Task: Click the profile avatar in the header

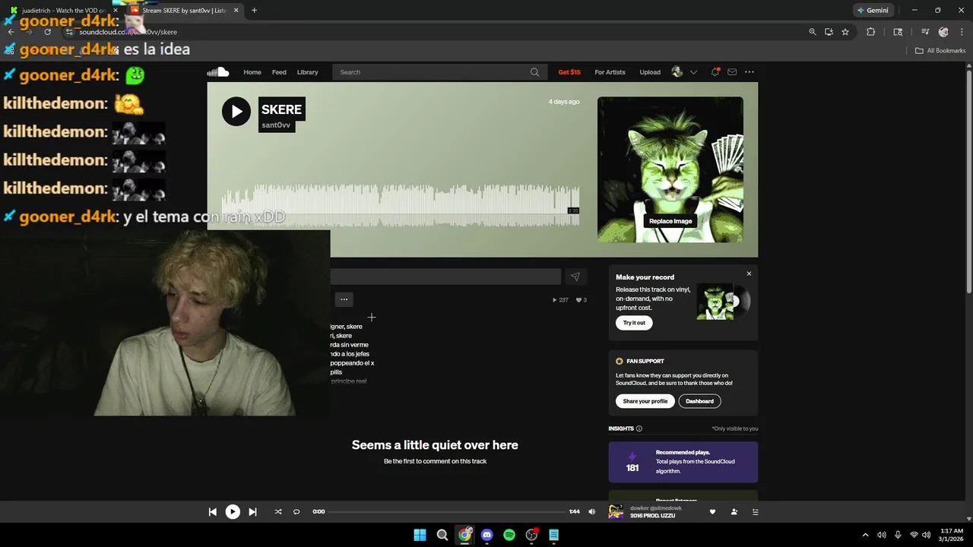Action: 677,72
